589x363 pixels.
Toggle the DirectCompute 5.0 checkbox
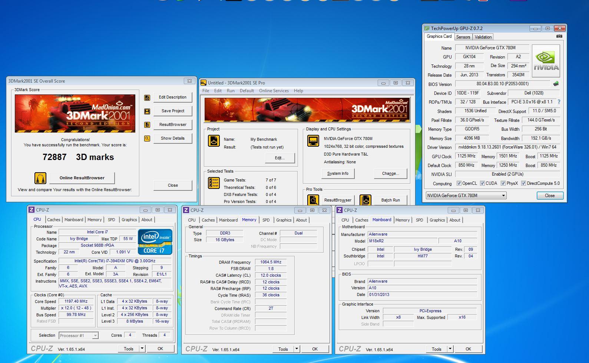[523, 183]
